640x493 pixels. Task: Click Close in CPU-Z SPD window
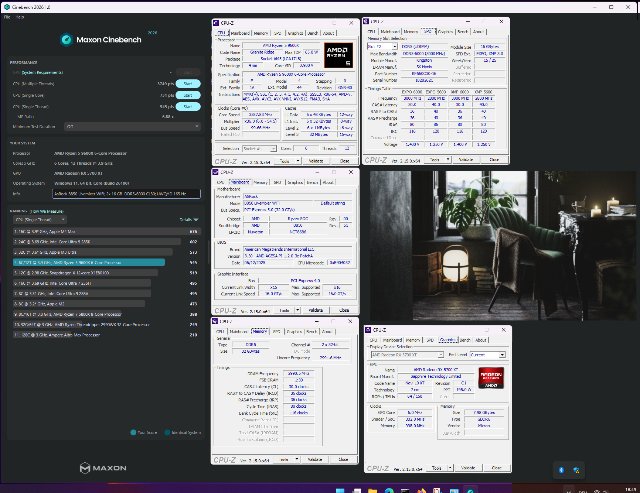494,160
